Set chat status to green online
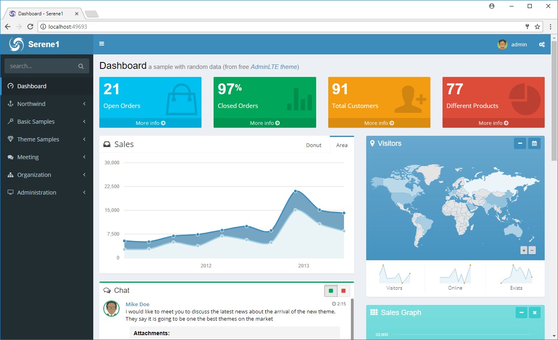This screenshot has height=340, width=558. coord(331,291)
